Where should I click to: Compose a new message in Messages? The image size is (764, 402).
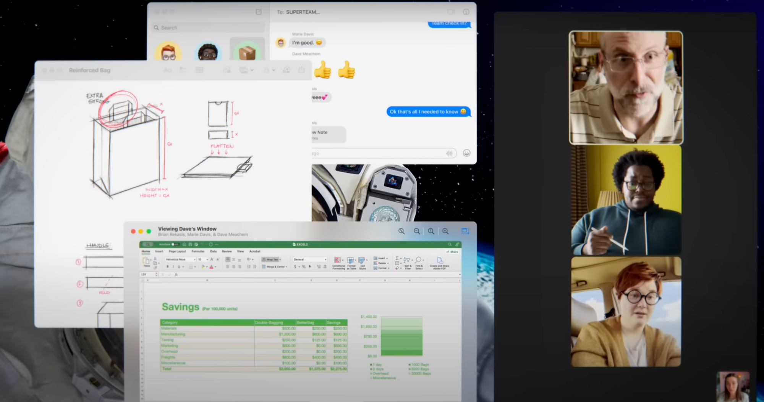[x=259, y=12]
